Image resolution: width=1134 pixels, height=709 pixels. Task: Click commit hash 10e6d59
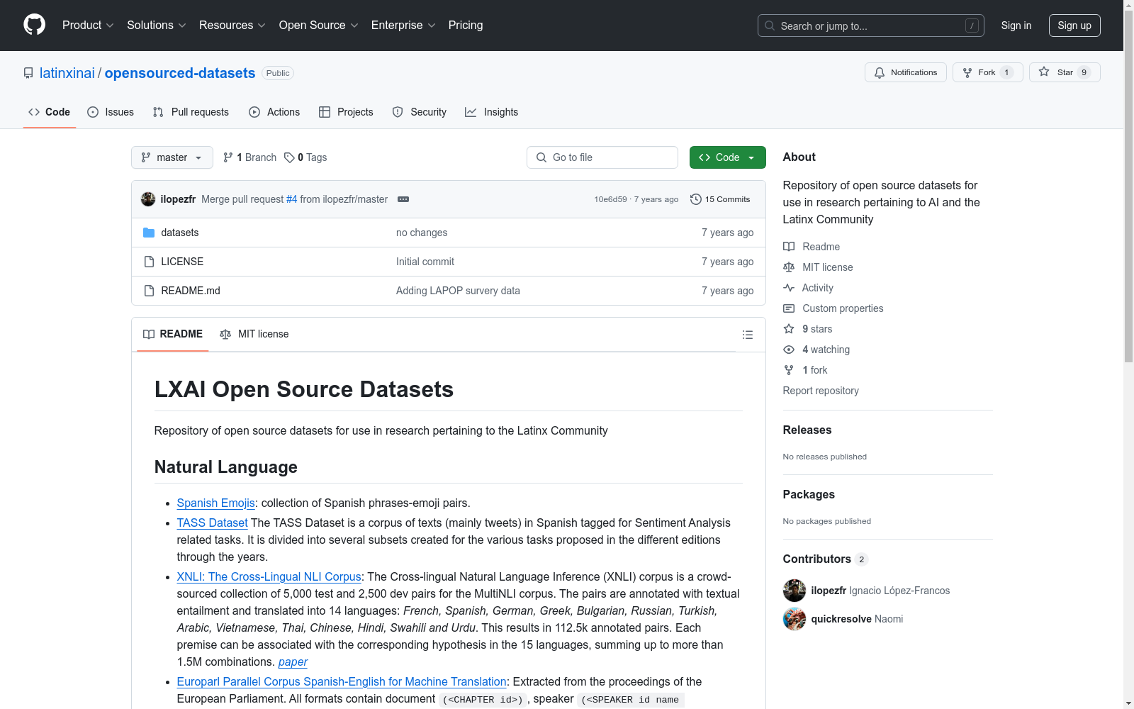[610, 199]
